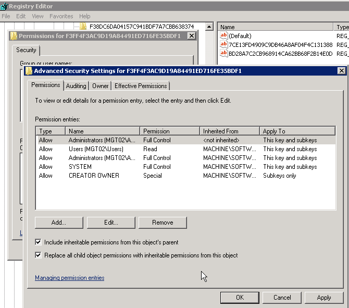Select the Permissions tab

coord(46,85)
